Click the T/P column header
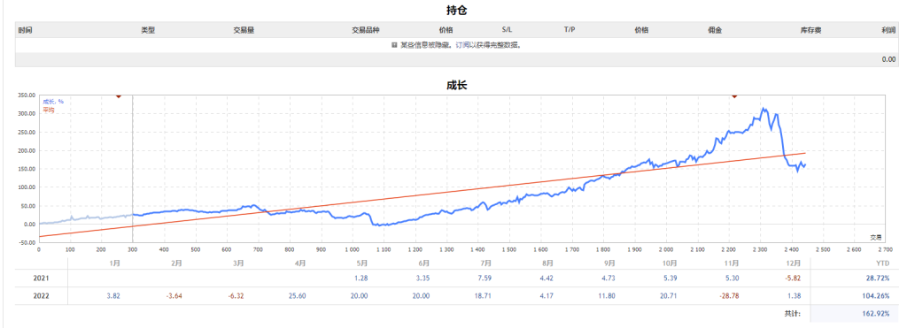907x328 pixels. pyautogui.click(x=570, y=30)
